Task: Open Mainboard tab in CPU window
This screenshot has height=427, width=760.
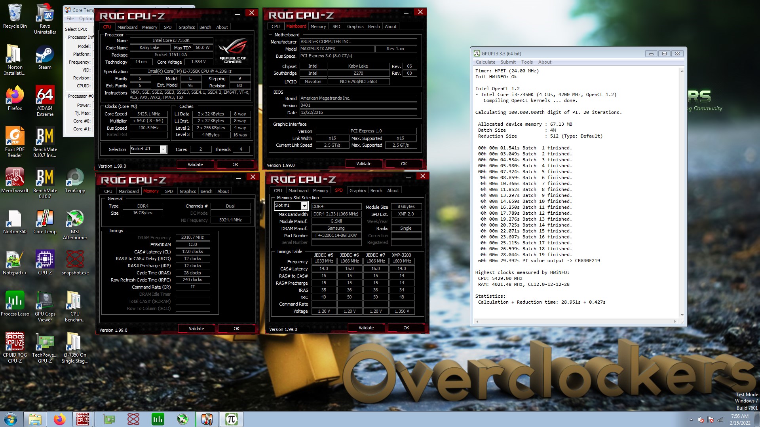Action: 127,27
